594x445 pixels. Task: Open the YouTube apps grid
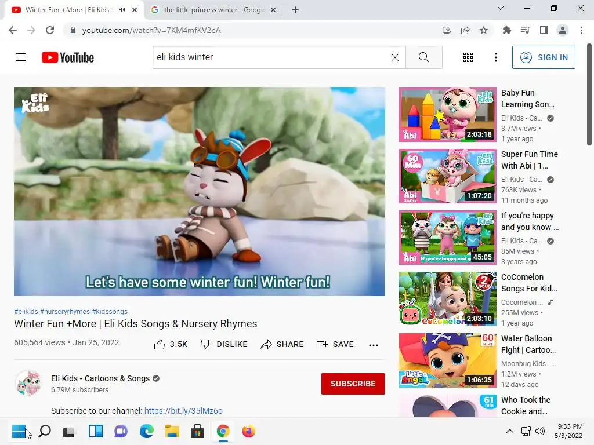[468, 57]
